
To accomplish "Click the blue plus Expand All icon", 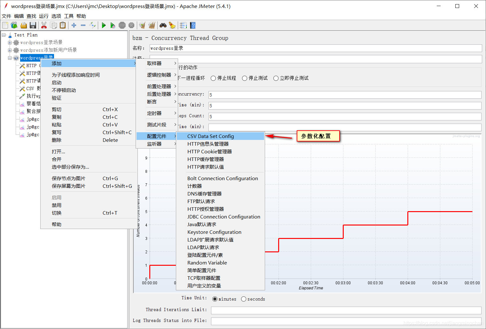I will coord(74,25).
